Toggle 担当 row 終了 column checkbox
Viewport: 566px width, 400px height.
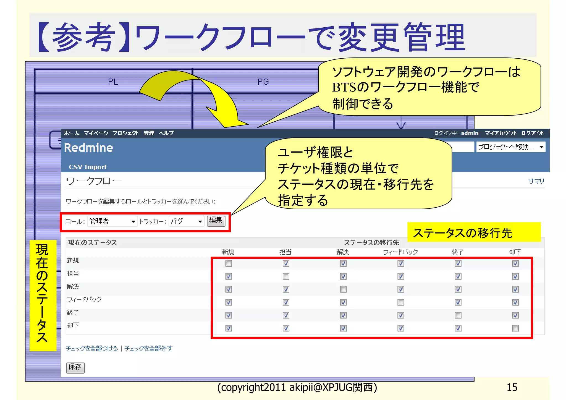[458, 276]
